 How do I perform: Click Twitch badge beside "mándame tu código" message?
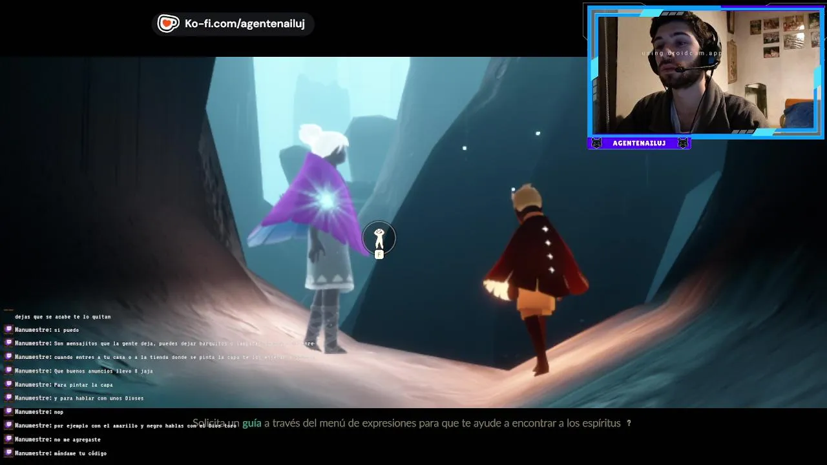(x=8, y=453)
